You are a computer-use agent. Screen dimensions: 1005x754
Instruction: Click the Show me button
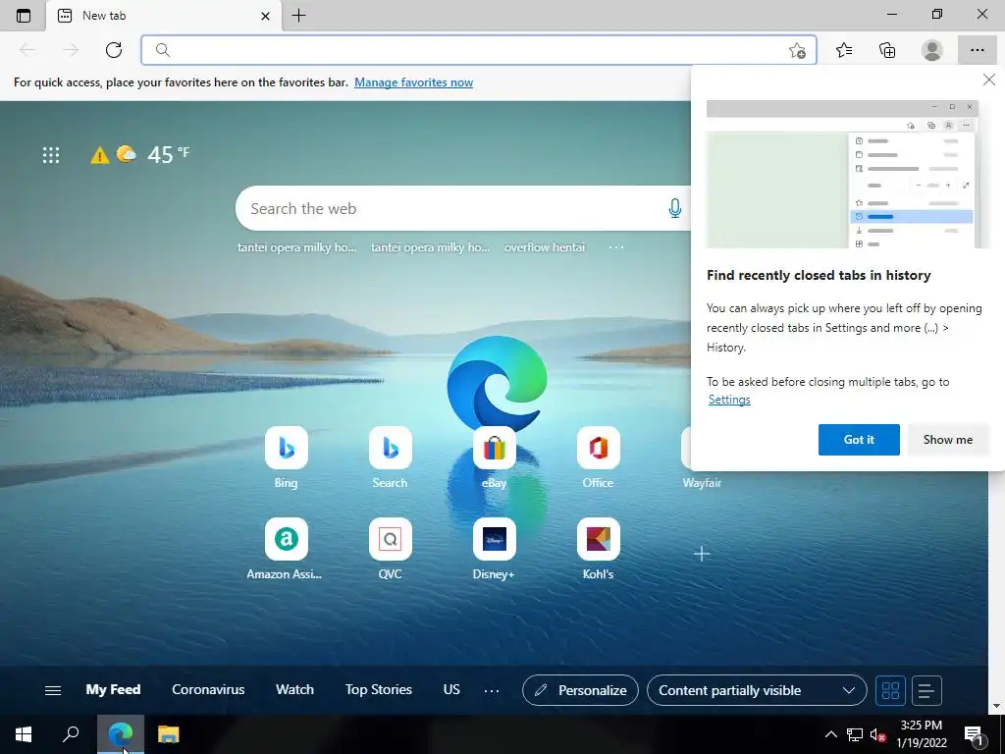pos(947,440)
